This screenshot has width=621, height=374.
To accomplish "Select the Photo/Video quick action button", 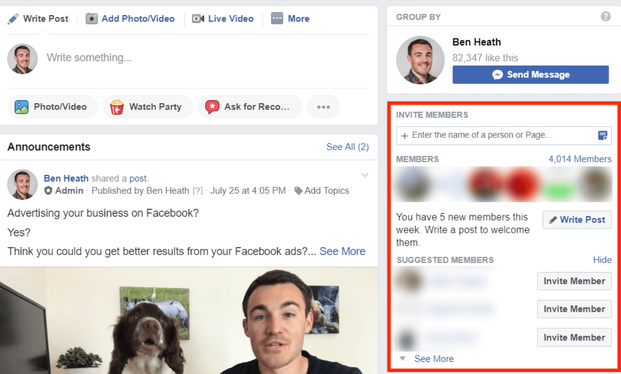I will point(53,107).
